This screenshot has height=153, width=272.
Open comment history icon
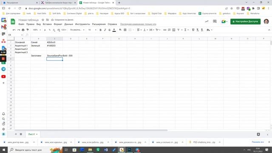coord(215,21)
